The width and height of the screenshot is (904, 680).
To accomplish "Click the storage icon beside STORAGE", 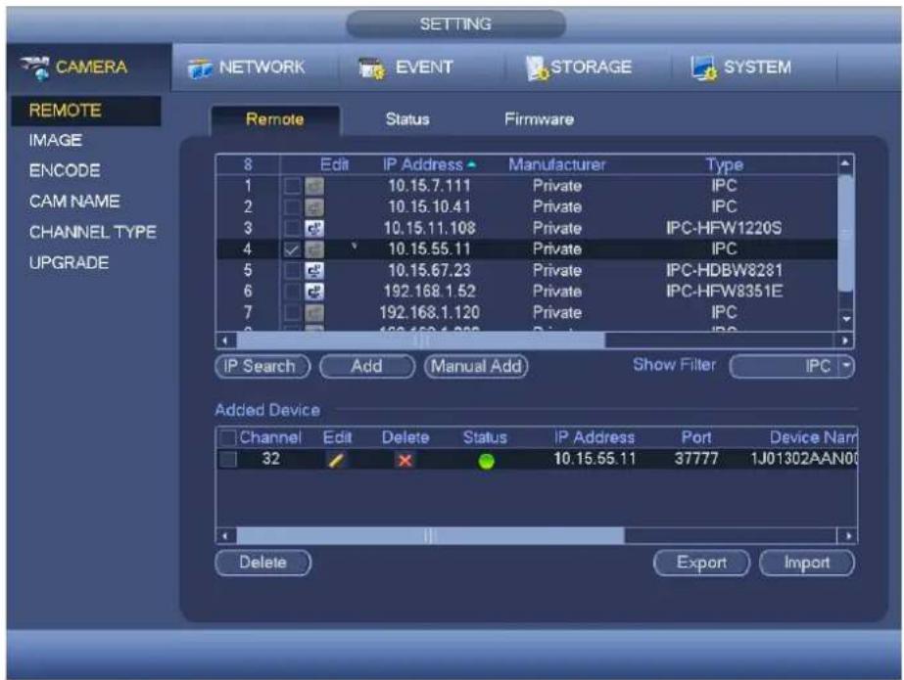I will (x=537, y=68).
